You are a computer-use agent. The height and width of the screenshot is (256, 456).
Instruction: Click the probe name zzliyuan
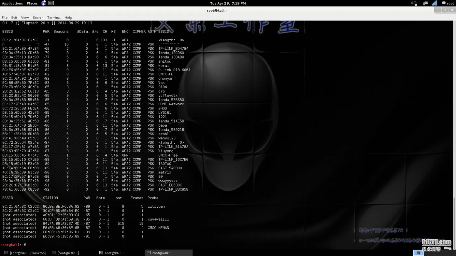(x=156, y=206)
